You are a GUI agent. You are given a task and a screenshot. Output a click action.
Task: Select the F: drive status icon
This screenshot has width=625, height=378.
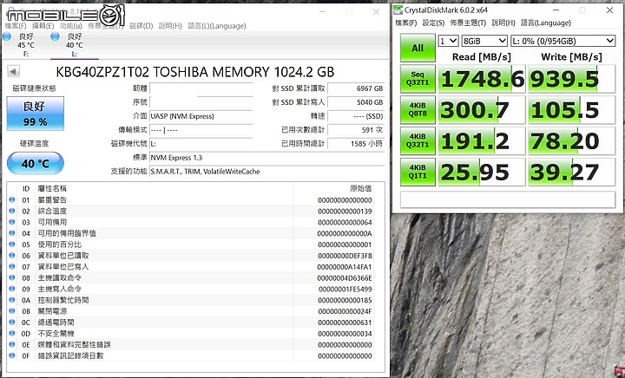6,36
